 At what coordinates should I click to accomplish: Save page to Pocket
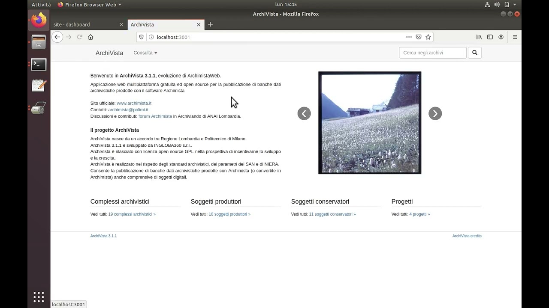click(x=419, y=37)
